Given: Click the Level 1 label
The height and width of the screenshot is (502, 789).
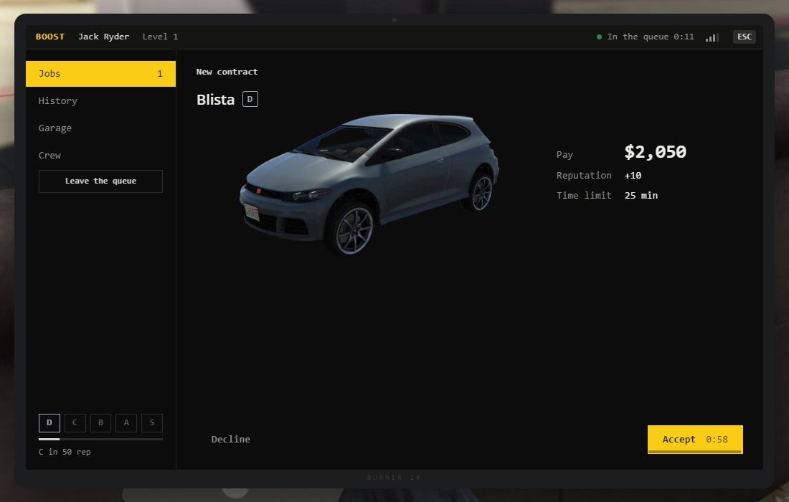Looking at the screenshot, I should [160, 37].
